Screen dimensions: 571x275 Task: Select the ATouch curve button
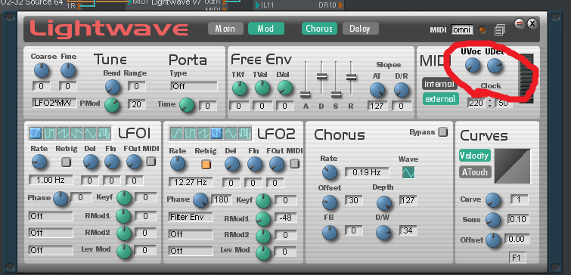475,171
